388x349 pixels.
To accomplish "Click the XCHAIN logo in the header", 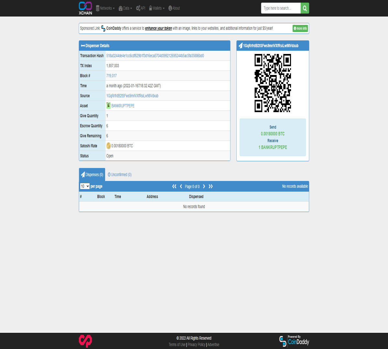I will coord(85,8).
